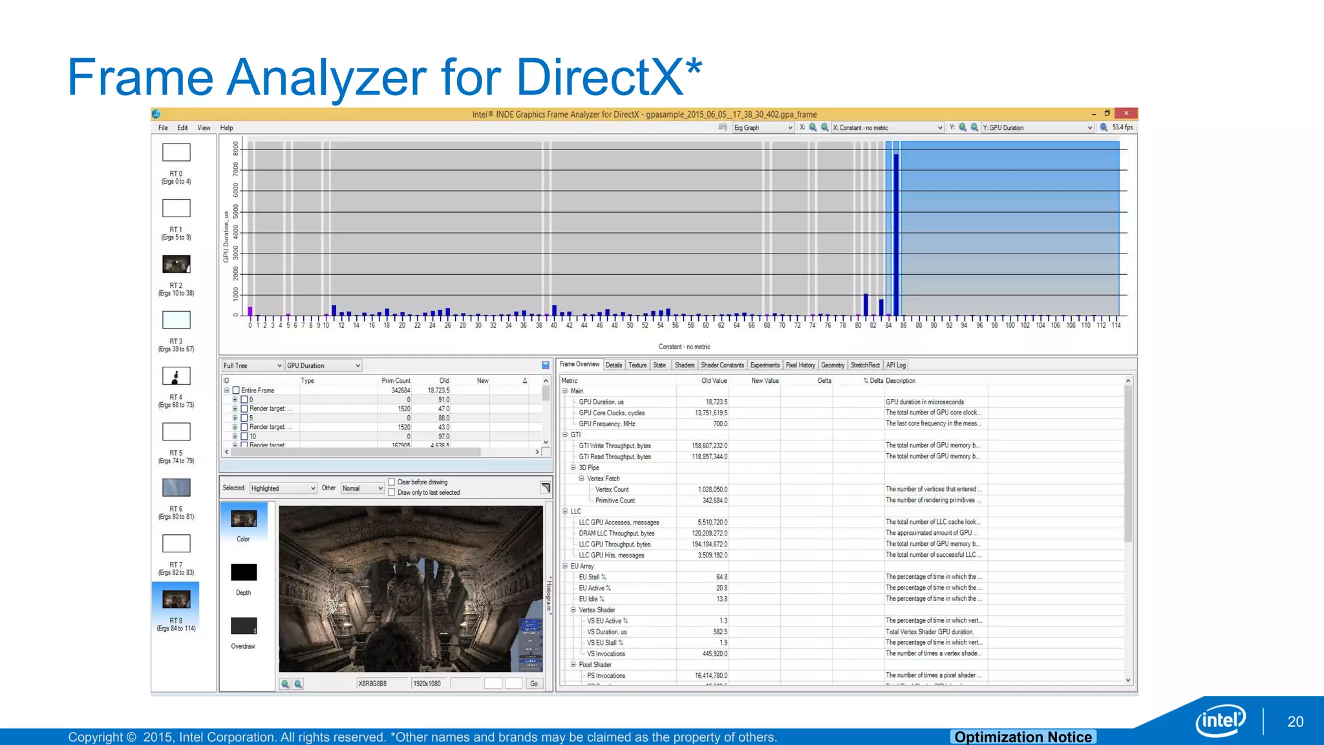Collapse the Vertex Shader metric group
1324x745 pixels.
[x=573, y=610]
